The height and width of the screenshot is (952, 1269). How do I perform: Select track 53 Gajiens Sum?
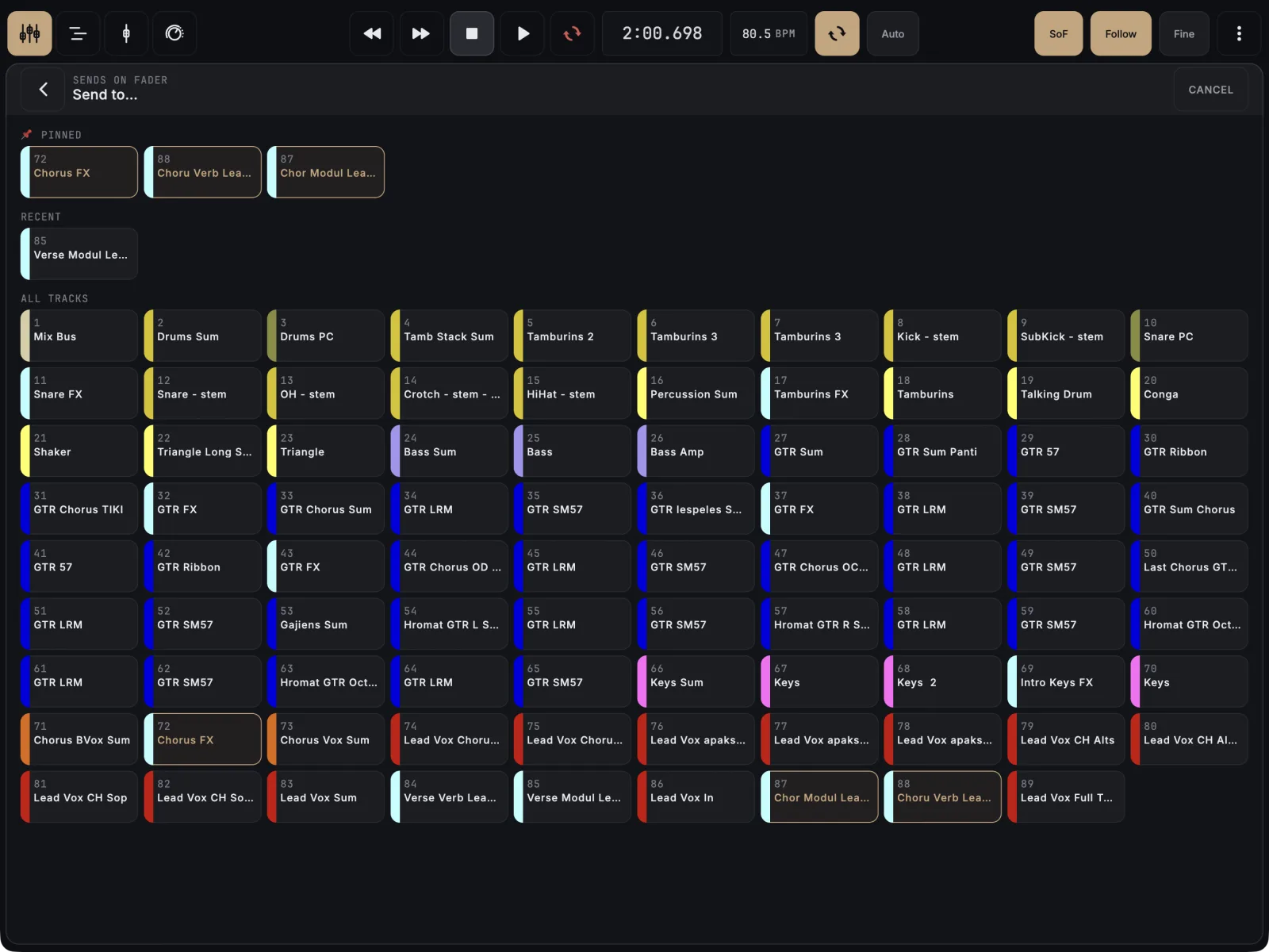click(326, 624)
